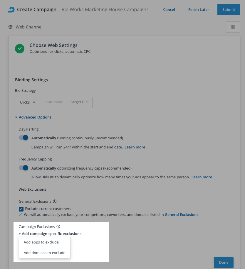
Task: Click the Cancel link
Action: pyautogui.click(x=169, y=10)
